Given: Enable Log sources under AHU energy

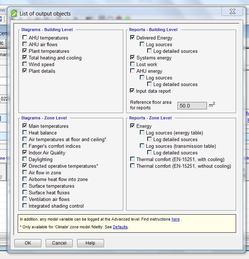Looking at the screenshot, I should 142,77.
